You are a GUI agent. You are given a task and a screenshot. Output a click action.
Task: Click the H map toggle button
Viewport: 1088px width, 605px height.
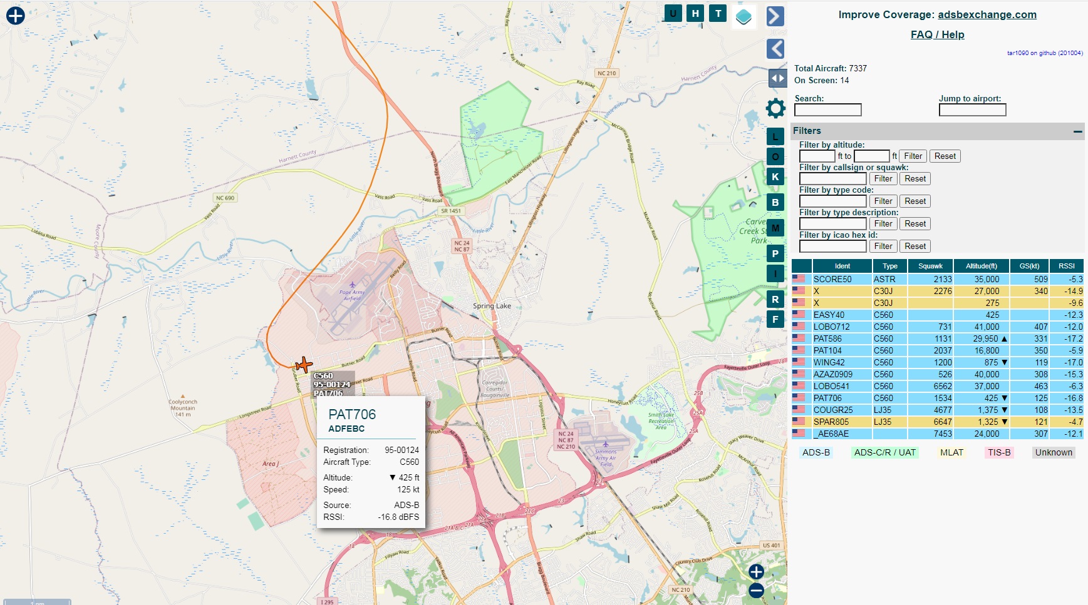[695, 13]
